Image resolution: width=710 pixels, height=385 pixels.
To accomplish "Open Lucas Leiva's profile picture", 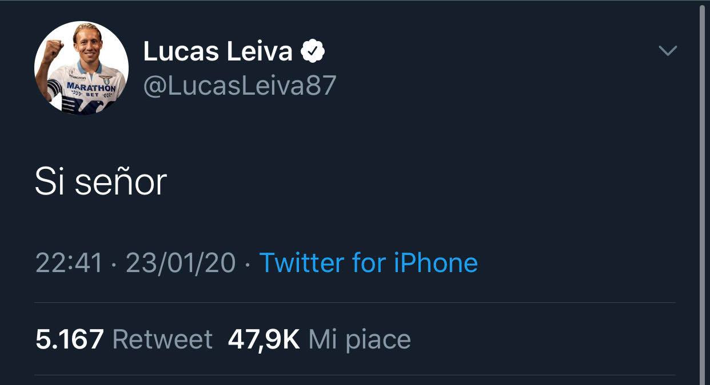I will click(x=81, y=68).
